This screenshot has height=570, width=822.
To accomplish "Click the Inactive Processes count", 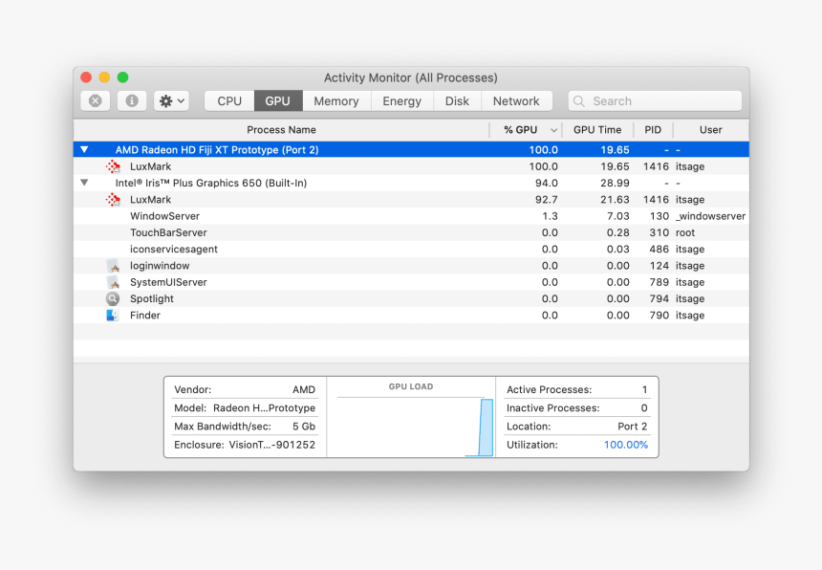I will click(x=644, y=408).
